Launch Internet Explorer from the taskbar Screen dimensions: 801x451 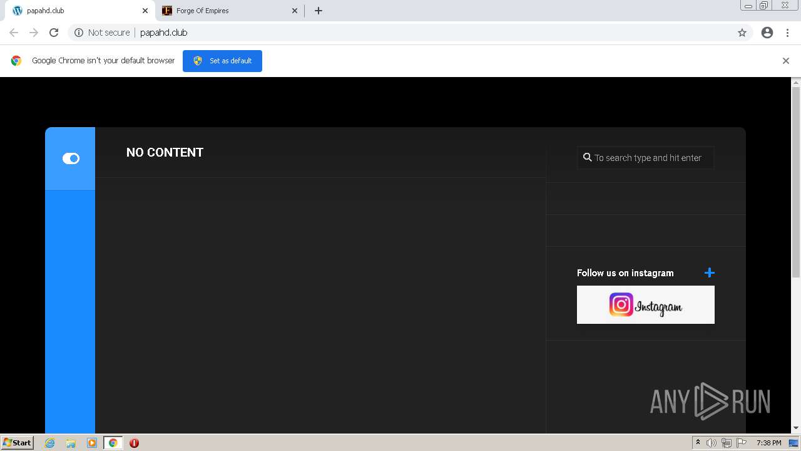[x=49, y=443]
